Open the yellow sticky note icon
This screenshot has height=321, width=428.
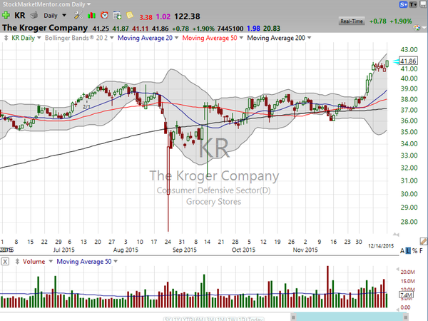130,15
